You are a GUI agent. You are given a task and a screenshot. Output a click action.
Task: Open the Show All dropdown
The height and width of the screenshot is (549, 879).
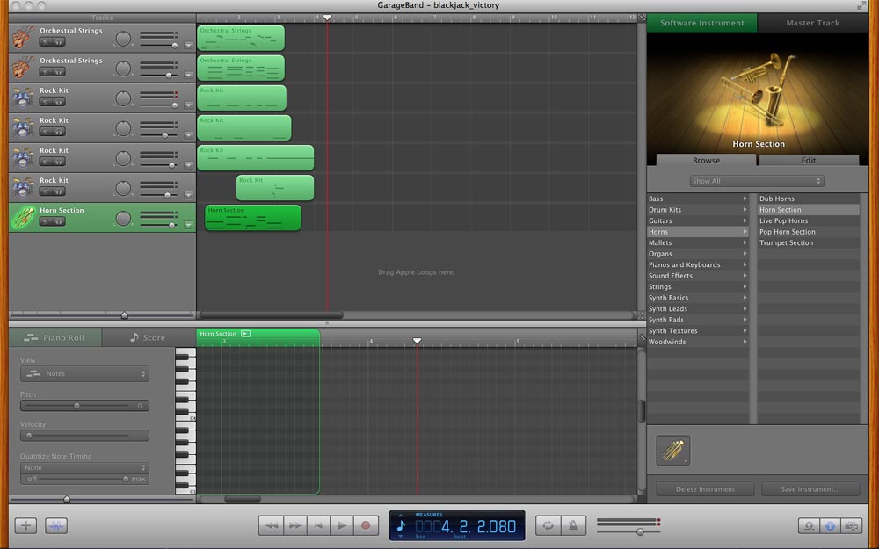(757, 181)
